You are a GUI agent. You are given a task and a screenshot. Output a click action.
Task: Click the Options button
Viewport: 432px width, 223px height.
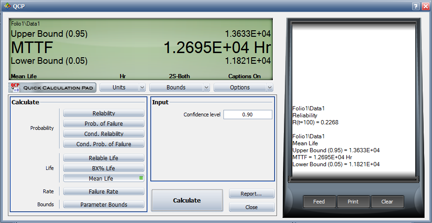click(240, 88)
